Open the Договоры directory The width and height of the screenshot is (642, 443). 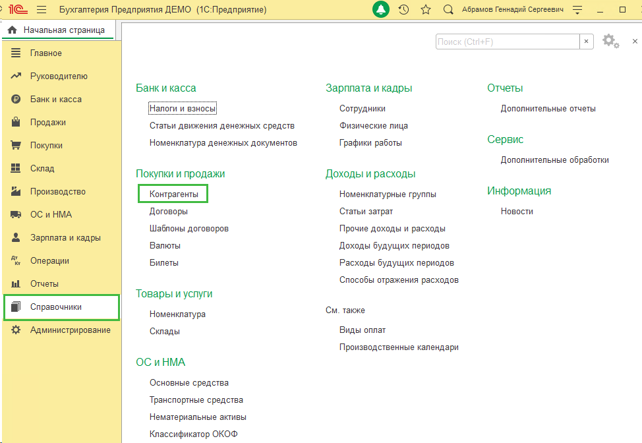tap(168, 211)
